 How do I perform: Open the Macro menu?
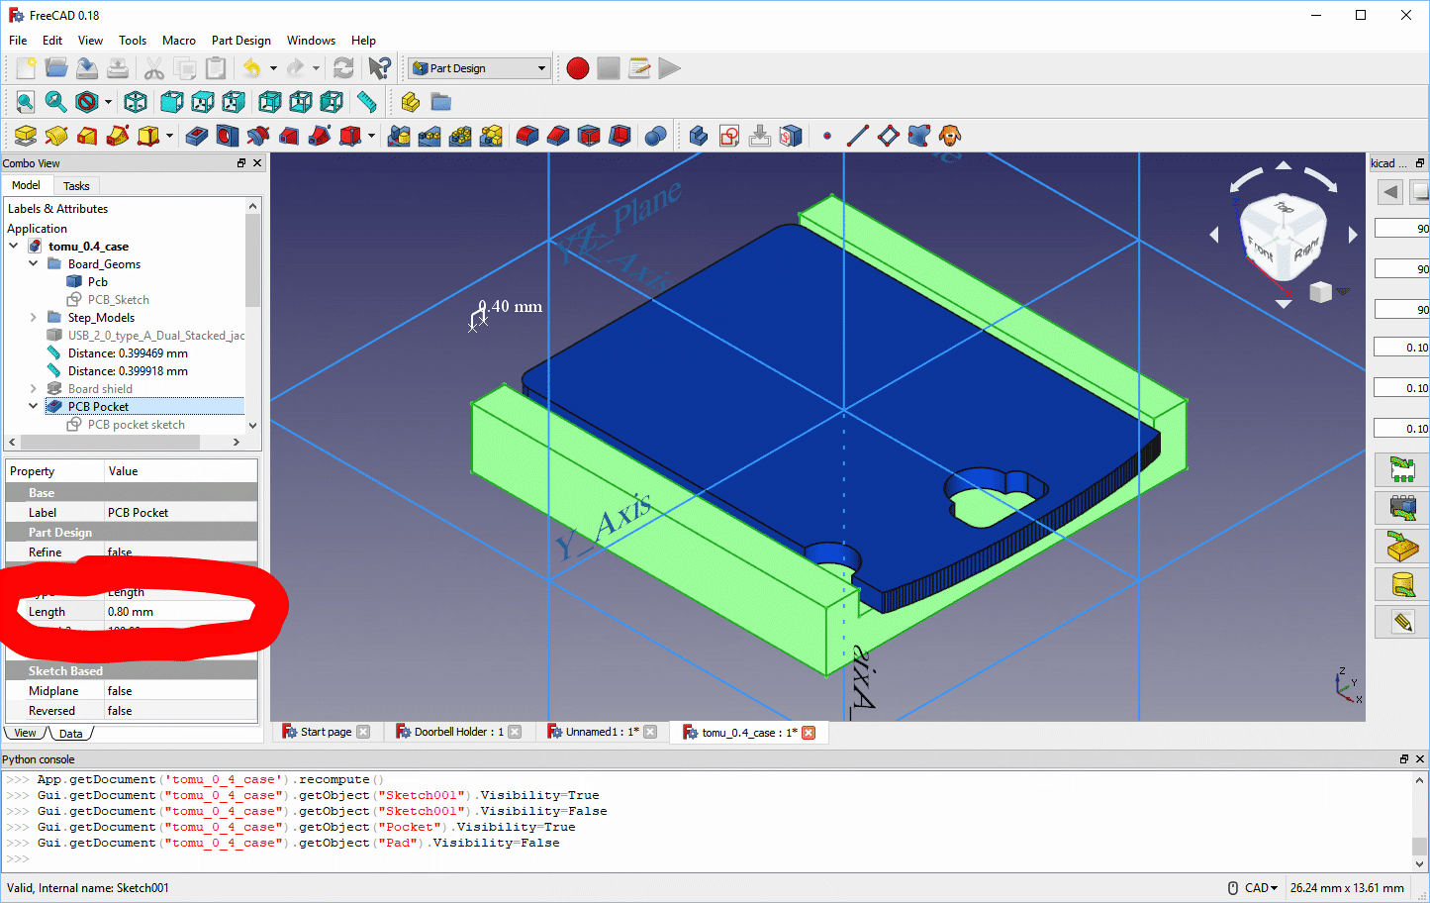(178, 41)
